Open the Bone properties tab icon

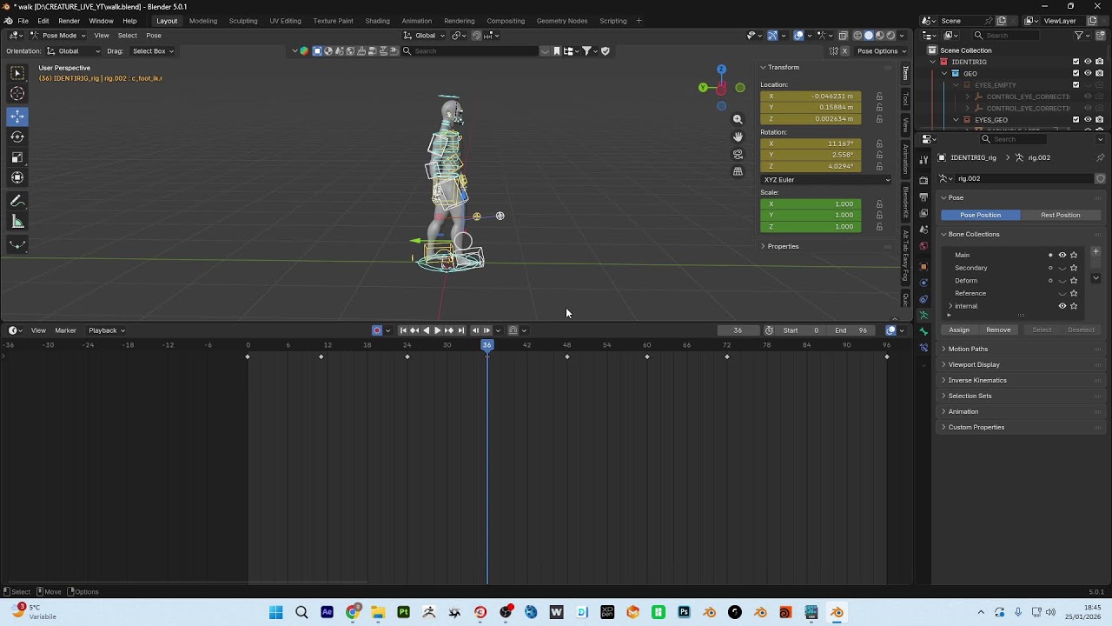(923, 331)
